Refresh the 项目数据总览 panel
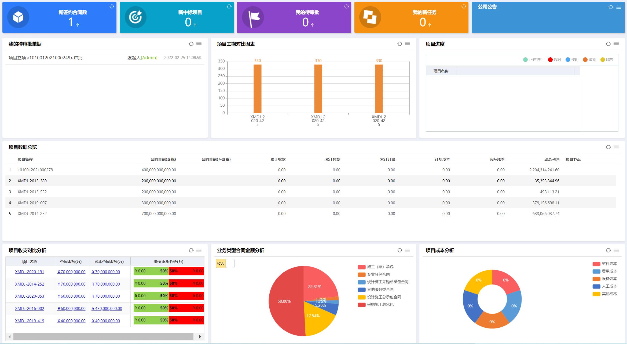627x344 pixels. tap(608, 147)
